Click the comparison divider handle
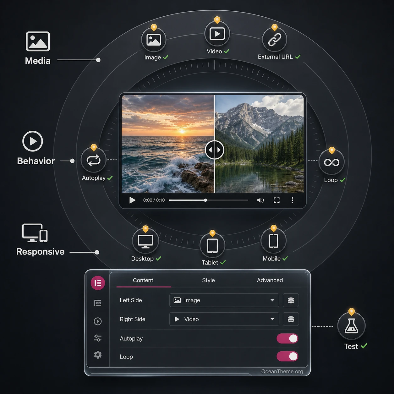 (215, 150)
